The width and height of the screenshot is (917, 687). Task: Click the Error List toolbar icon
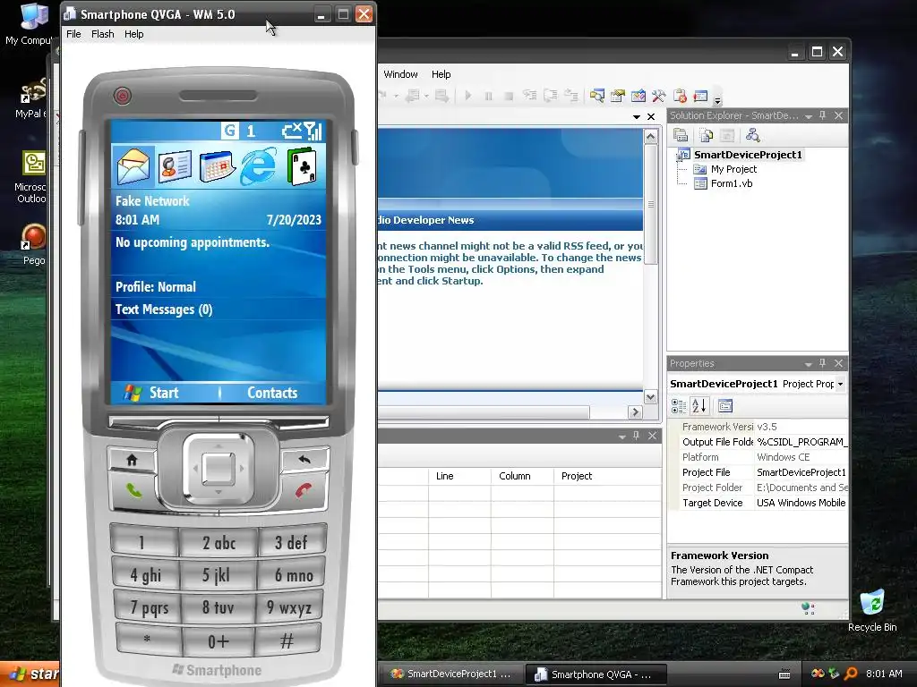680,96
